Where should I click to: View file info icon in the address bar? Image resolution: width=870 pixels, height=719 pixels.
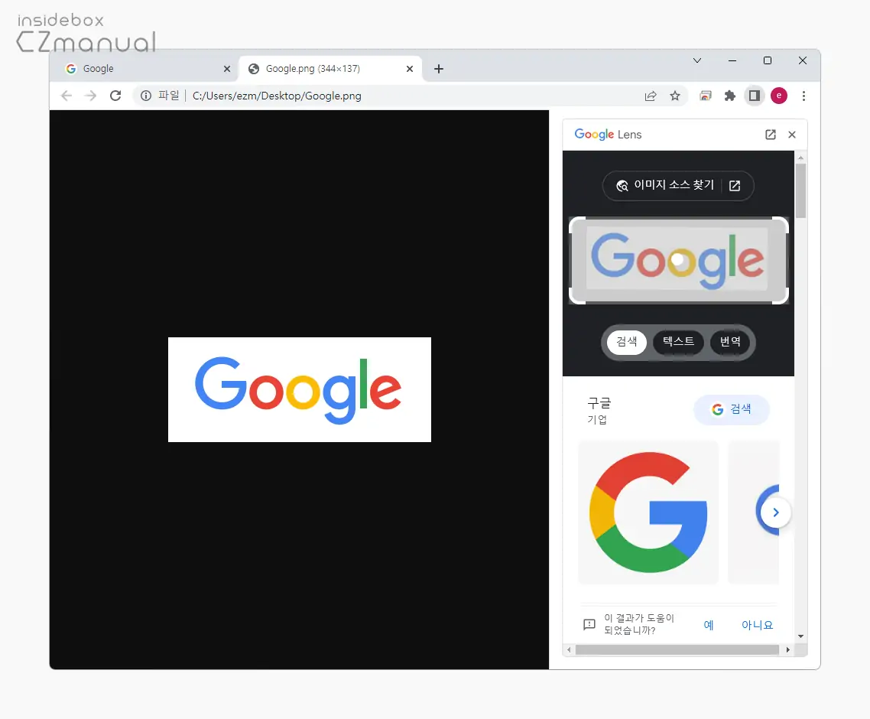point(145,96)
